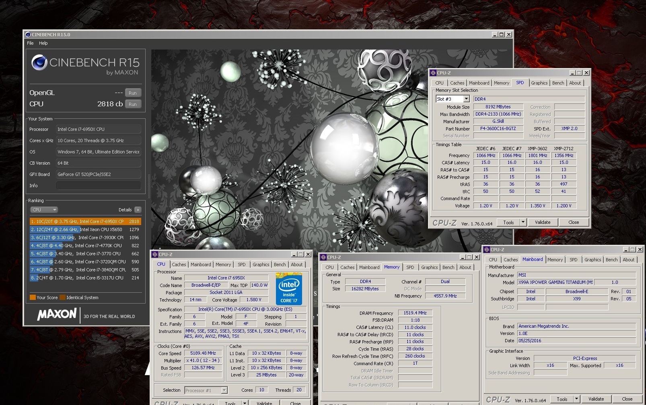Click the orange Your Score legend square

33,298
